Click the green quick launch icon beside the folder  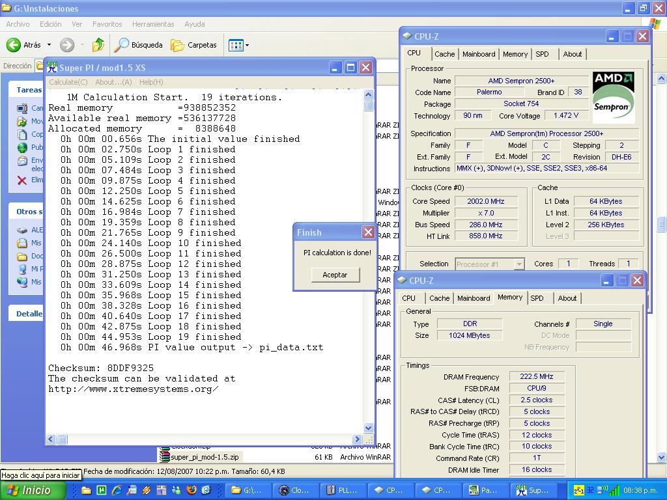click(x=102, y=490)
